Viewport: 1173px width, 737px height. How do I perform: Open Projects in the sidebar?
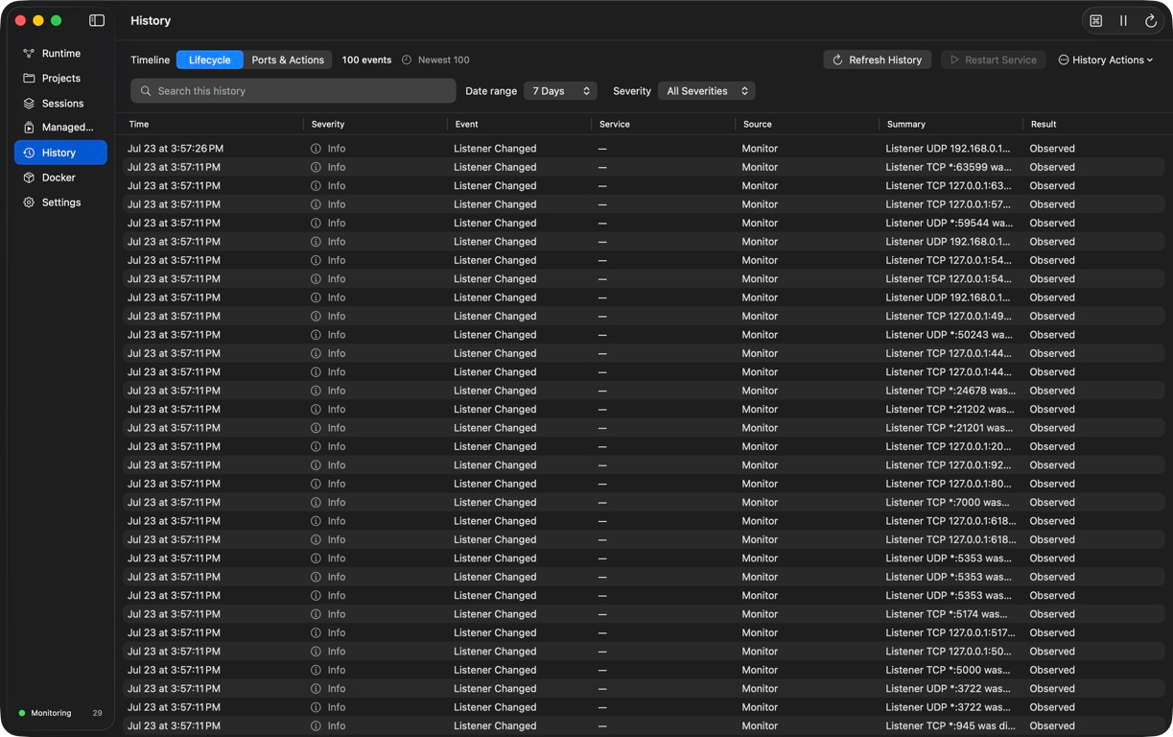(60, 79)
